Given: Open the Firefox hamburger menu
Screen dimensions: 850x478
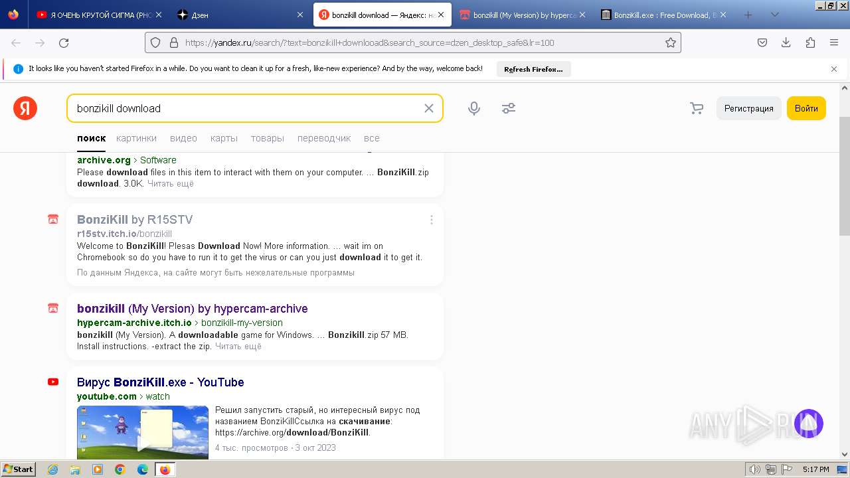Looking at the screenshot, I should click(834, 42).
